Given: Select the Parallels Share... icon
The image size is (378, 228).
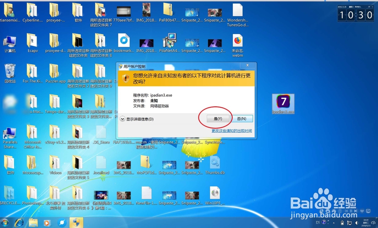Looking at the screenshot, I should point(10,137).
